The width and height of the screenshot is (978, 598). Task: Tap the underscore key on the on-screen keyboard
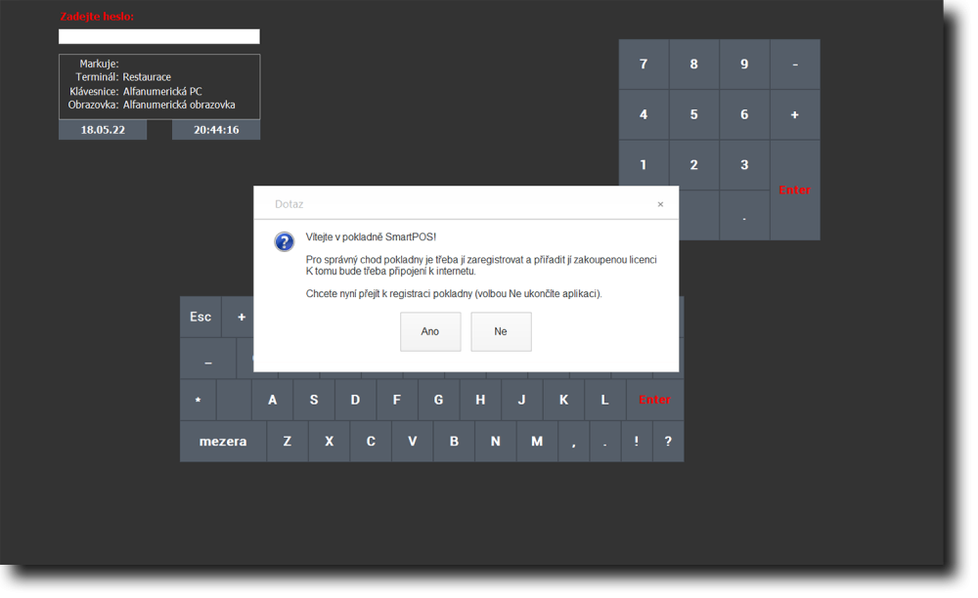tap(208, 359)
